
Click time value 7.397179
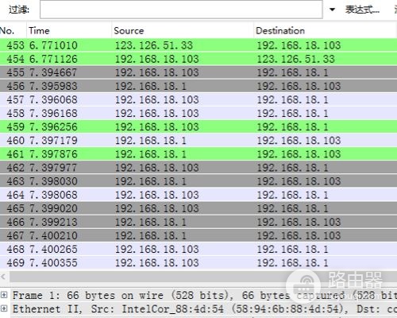coord(53,141)
